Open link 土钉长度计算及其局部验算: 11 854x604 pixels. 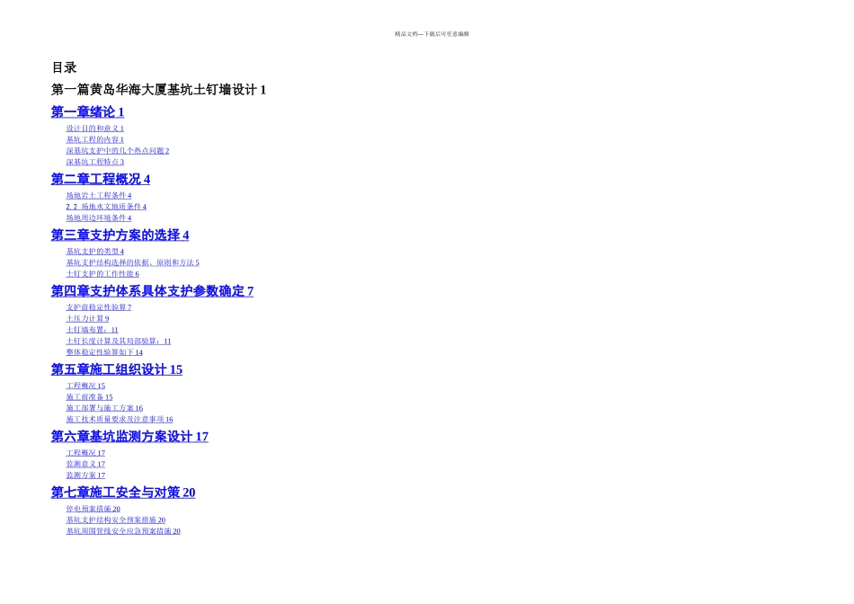tap(119, 342)
